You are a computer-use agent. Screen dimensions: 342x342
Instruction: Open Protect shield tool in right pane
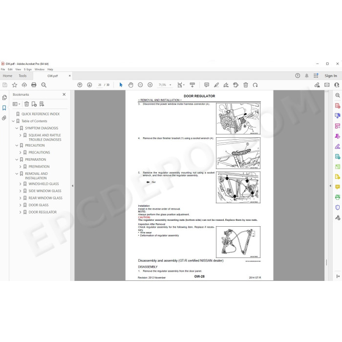pyautogui.click(x=338, y=208)
